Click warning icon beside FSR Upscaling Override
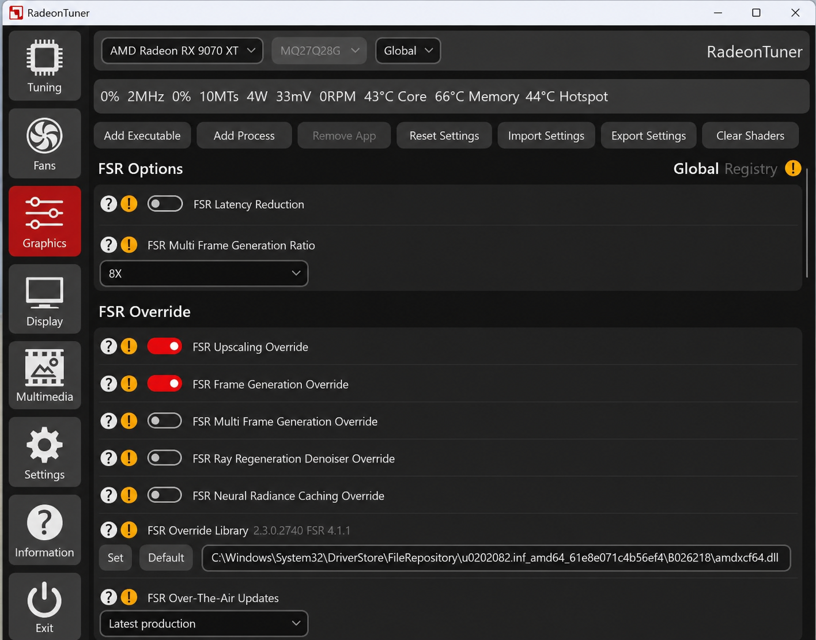This screenshot has height=640, width=816. (x=129, y=346)
